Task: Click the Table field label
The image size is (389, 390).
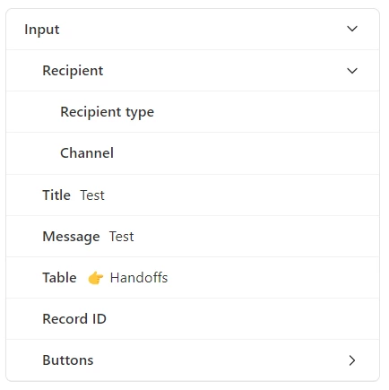Action: (x=59, y=278)
